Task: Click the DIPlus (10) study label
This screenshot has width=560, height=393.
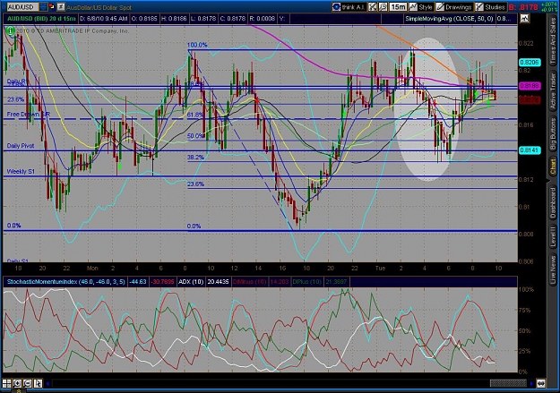Action: [x=306, y=282]
